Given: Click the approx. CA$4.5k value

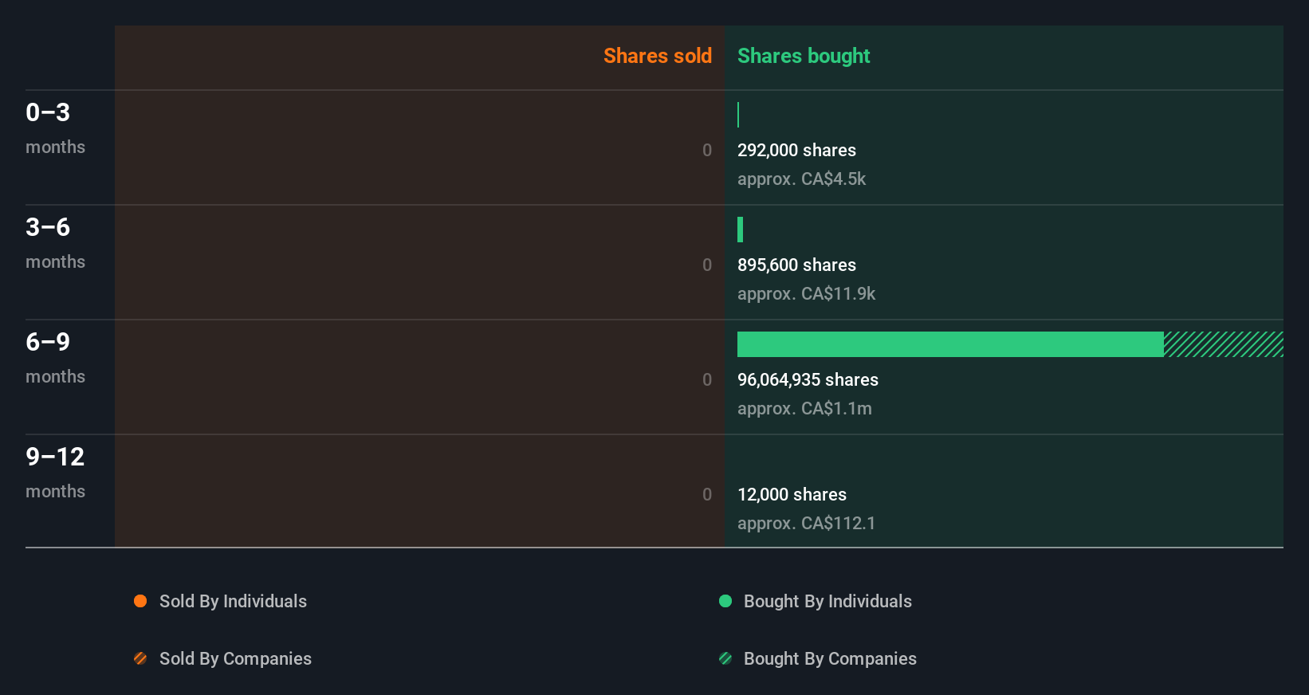Looking at the screenshot, I should [801, 179].
